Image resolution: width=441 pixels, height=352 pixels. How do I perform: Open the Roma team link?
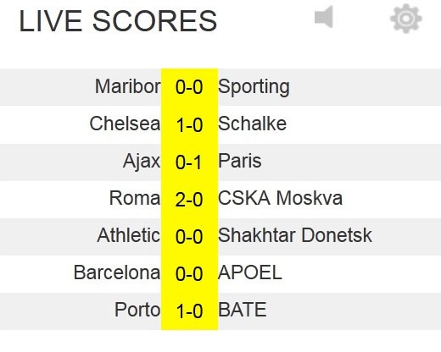135,198
